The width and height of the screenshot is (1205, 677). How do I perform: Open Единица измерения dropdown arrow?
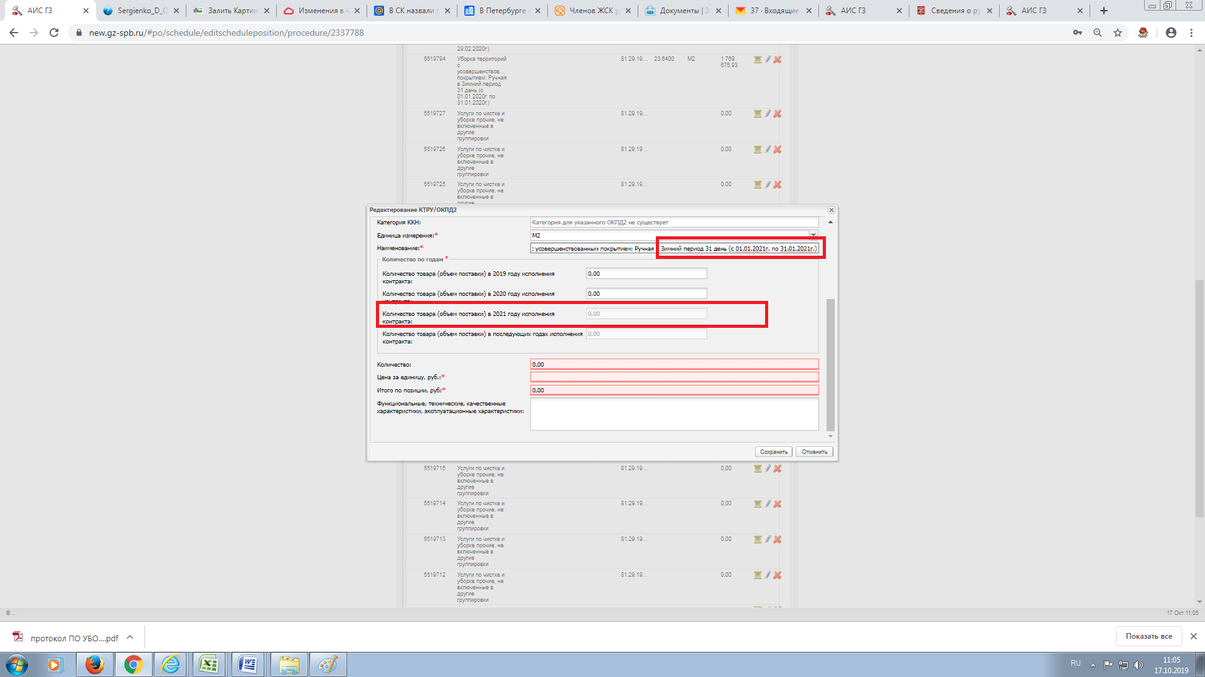click(813, 235)
